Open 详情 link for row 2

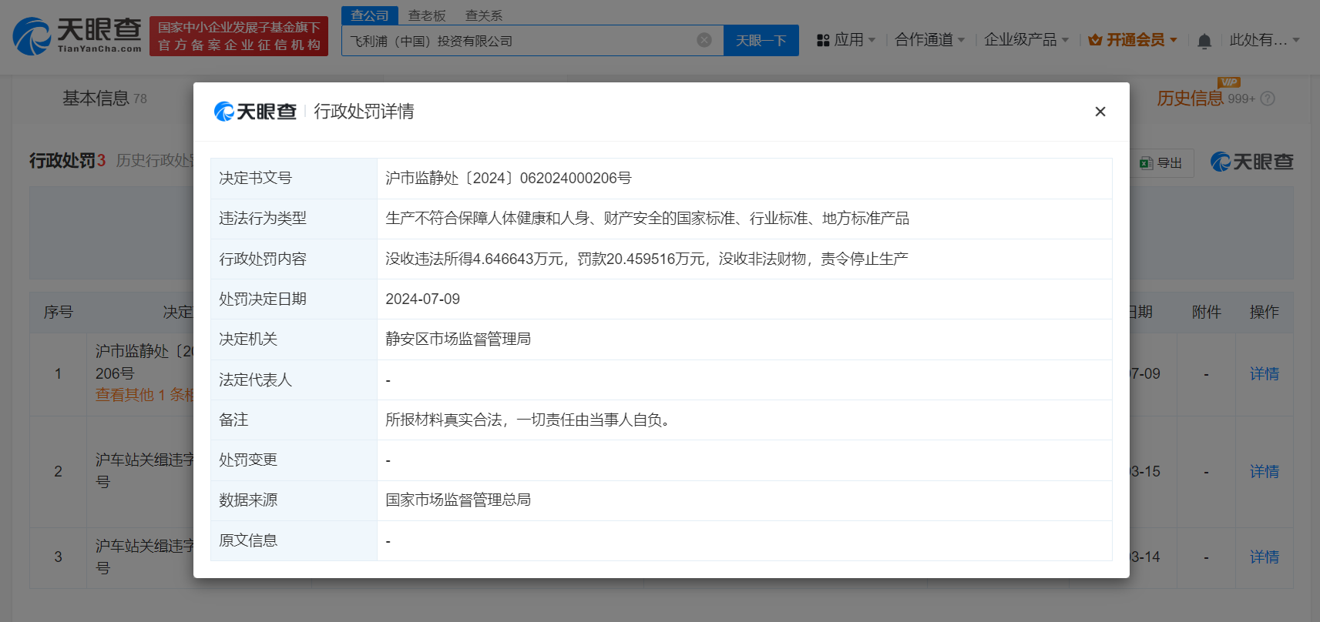point(1264,471)
